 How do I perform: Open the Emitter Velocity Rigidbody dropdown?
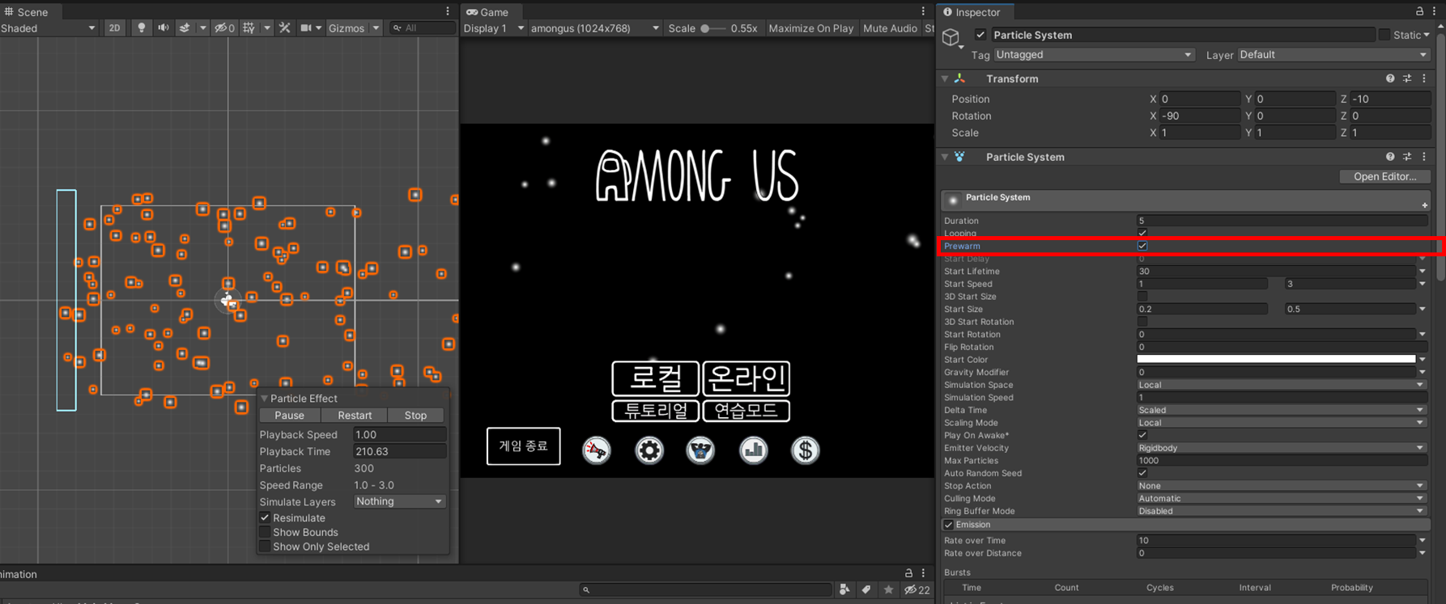(x=1281, y=448)
